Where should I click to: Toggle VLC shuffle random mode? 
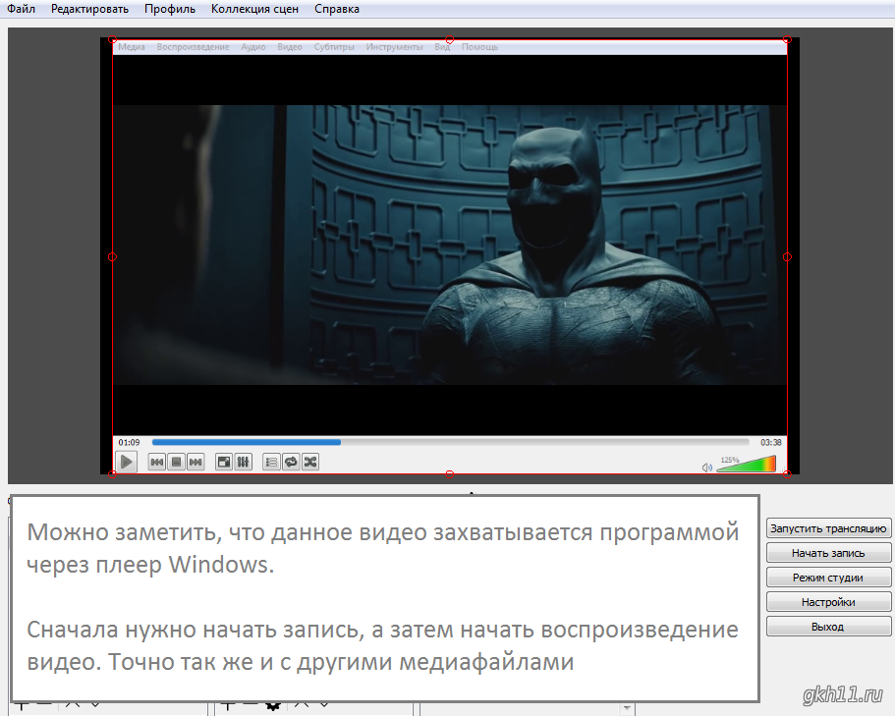[310, 462]
